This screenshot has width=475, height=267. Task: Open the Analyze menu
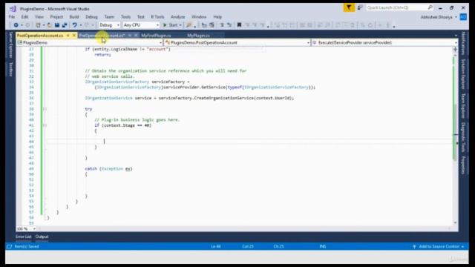point(178,17)
